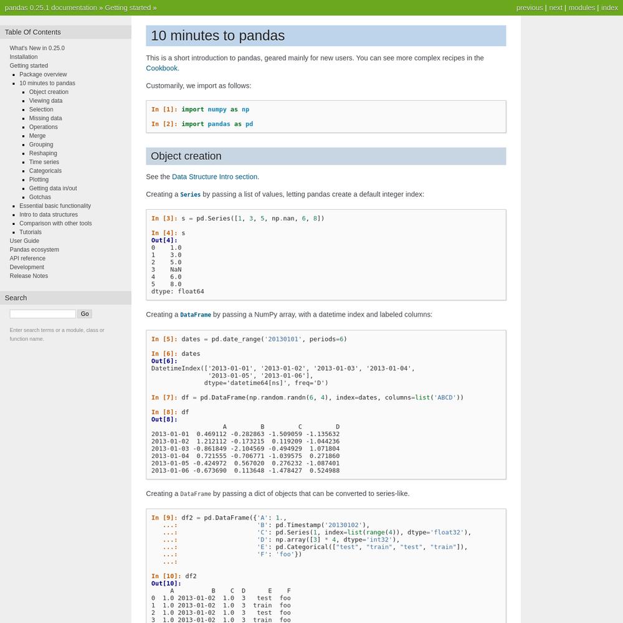Open Installation in table of contents

tap(24, 57)
